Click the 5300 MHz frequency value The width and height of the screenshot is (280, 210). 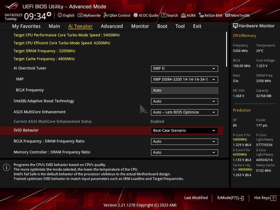coord(240,51)
